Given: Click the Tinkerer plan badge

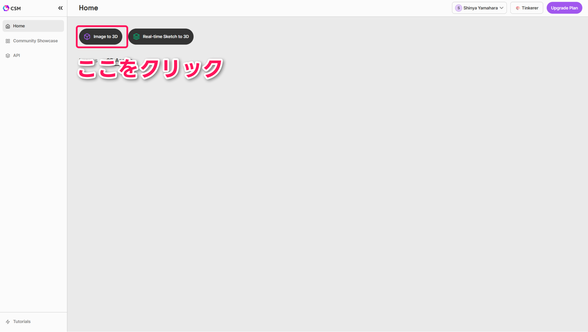Looking at the screenshot, I should (x=527, y=8).
